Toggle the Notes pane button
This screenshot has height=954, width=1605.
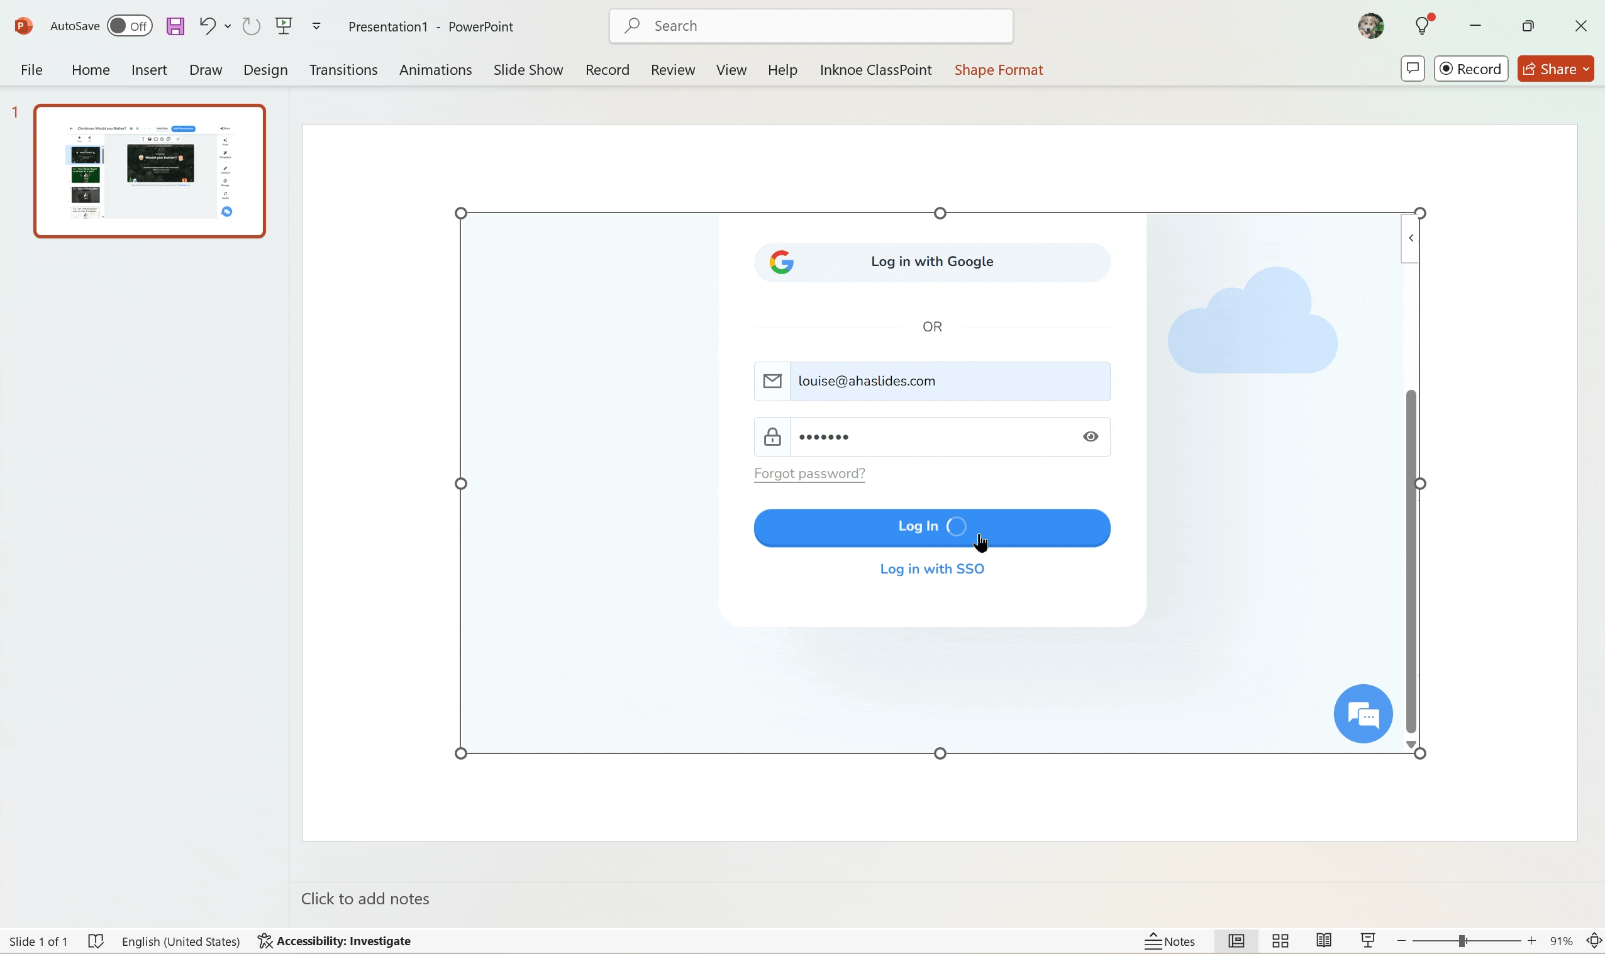tap(1170, 941)
